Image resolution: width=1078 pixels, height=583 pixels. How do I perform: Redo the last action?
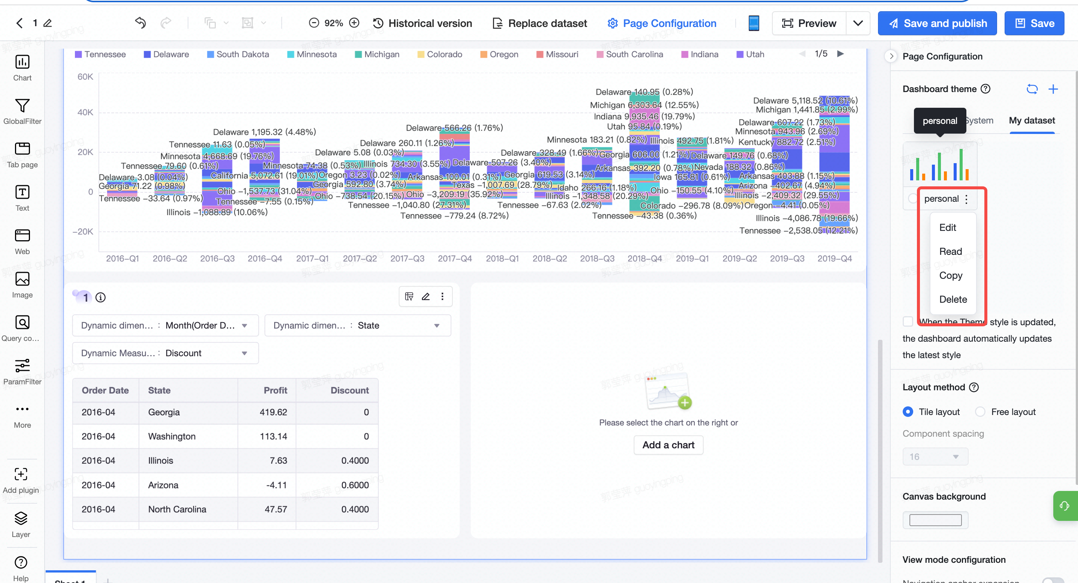click(166, 23)
